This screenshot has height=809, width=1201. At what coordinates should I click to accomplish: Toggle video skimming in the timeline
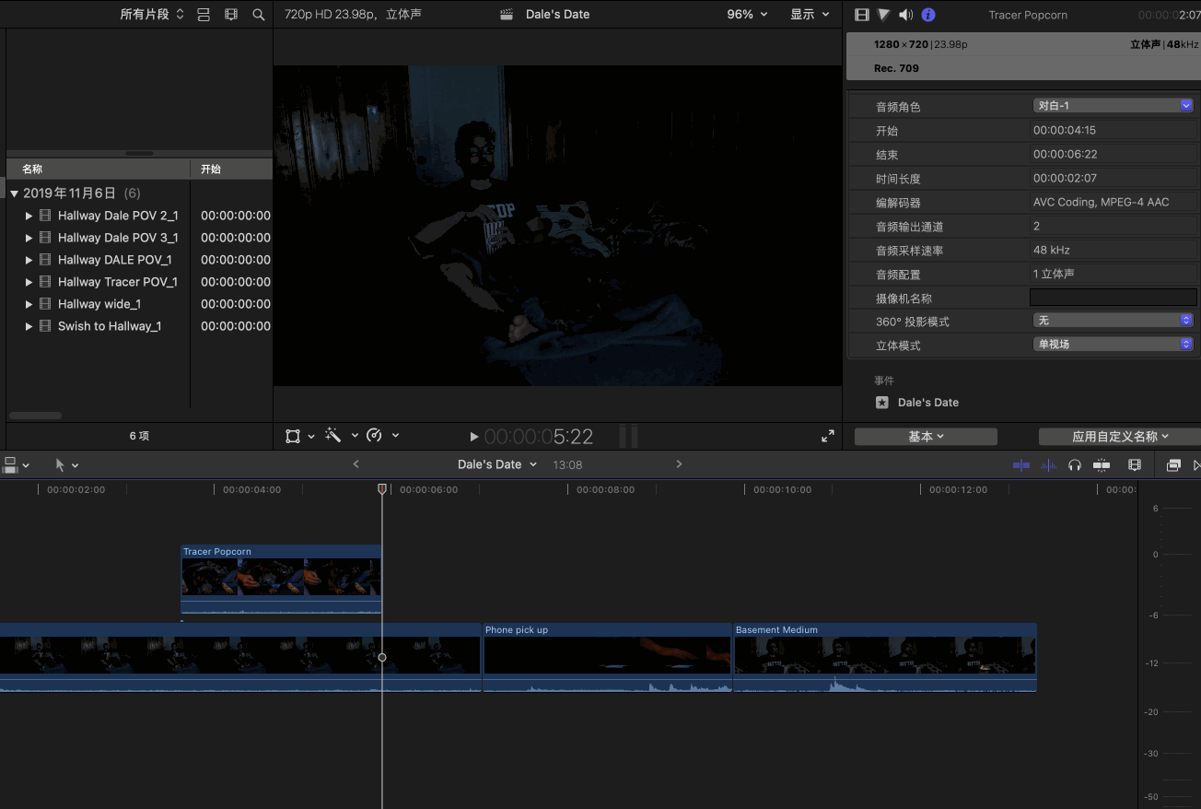pyautogui.click(x=1021, y=465)
